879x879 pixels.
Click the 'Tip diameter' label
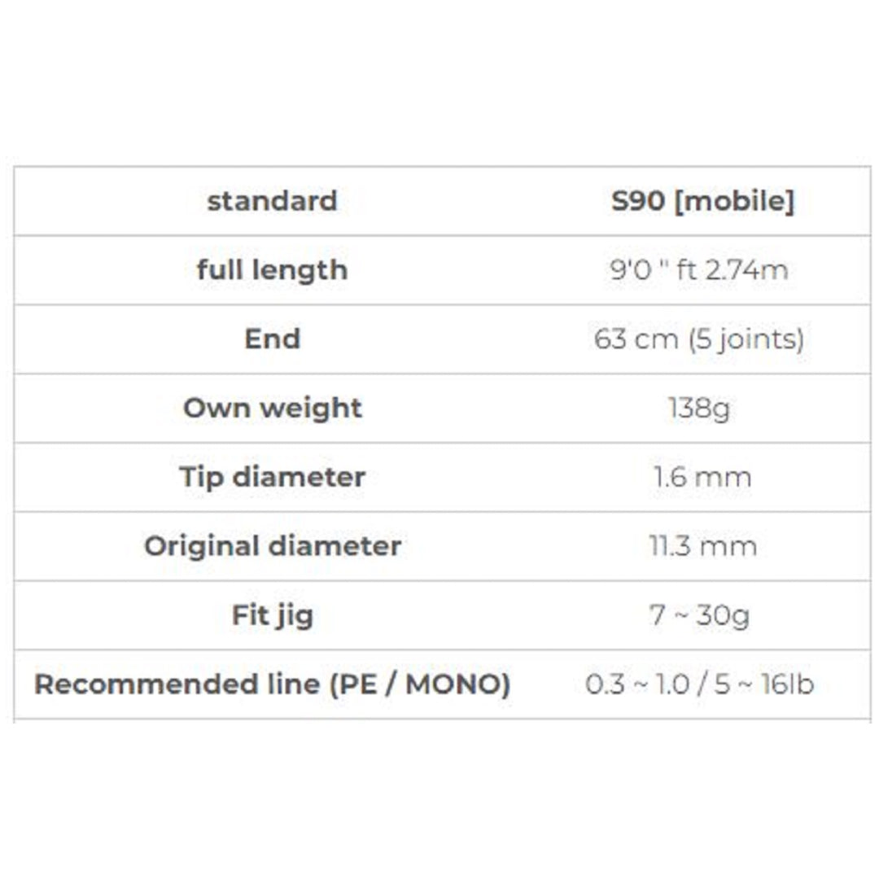click(x=273, y=477)
